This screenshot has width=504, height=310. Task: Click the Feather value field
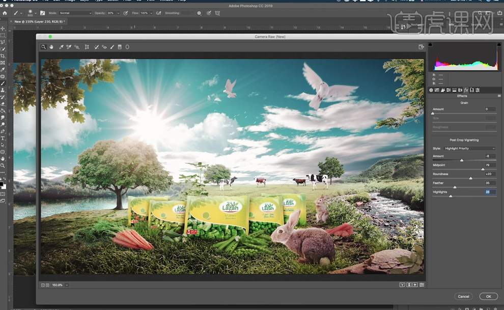click(x=490, y=183)
